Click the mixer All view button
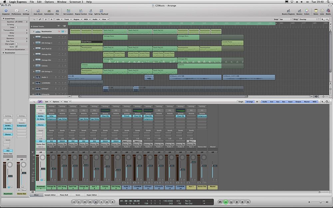The image size is (333, 208). coord(257,102)
